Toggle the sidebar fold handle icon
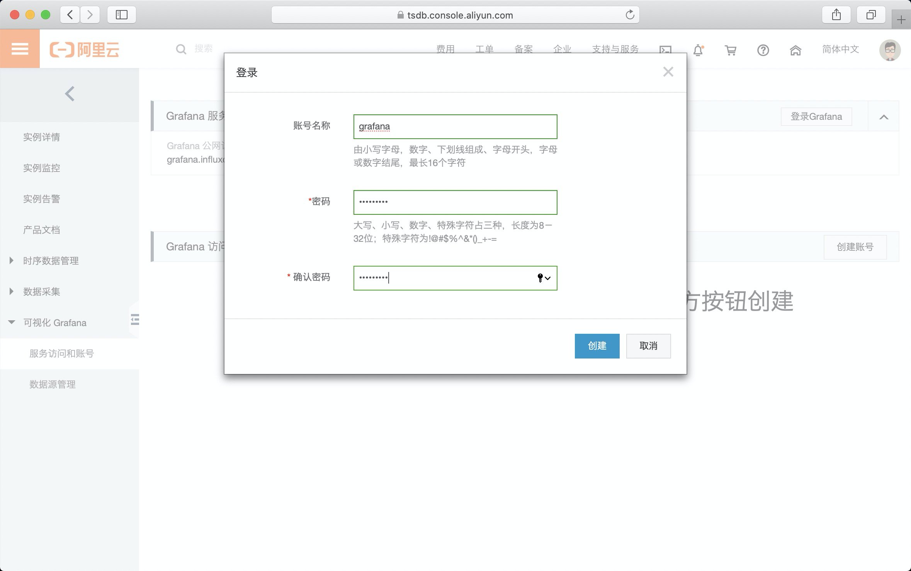The height and width of the screenshot is (571, 911). (134, 319)
